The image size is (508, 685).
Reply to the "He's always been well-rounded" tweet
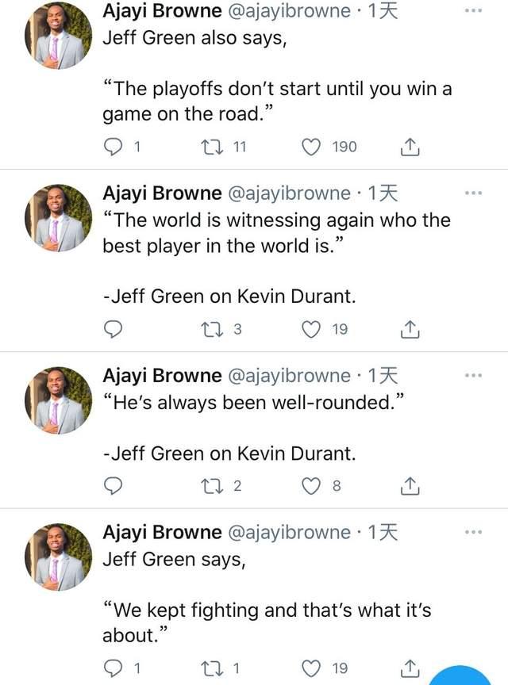coord(114,485)
